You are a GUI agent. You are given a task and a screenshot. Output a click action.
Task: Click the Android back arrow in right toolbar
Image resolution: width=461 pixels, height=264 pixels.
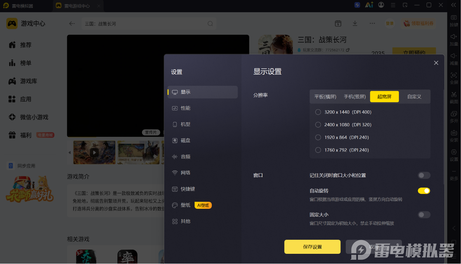pyautogui.click(x=454, y=228)
